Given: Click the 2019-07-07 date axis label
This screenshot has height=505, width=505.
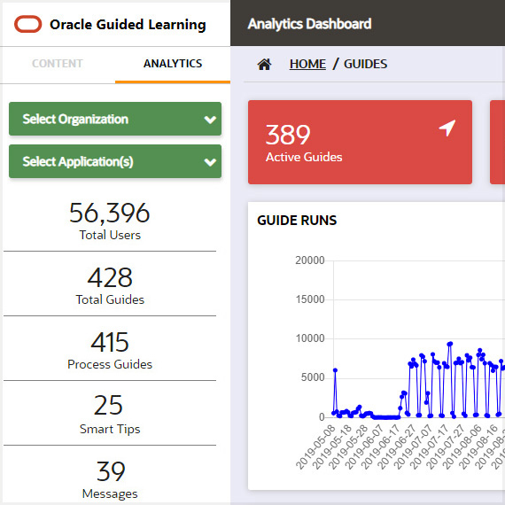Looking at the screenshot, I should click(413, 447).
